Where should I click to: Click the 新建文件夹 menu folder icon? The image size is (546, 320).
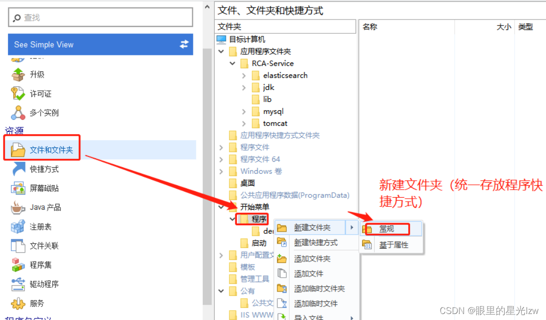[x=282, y=228]
